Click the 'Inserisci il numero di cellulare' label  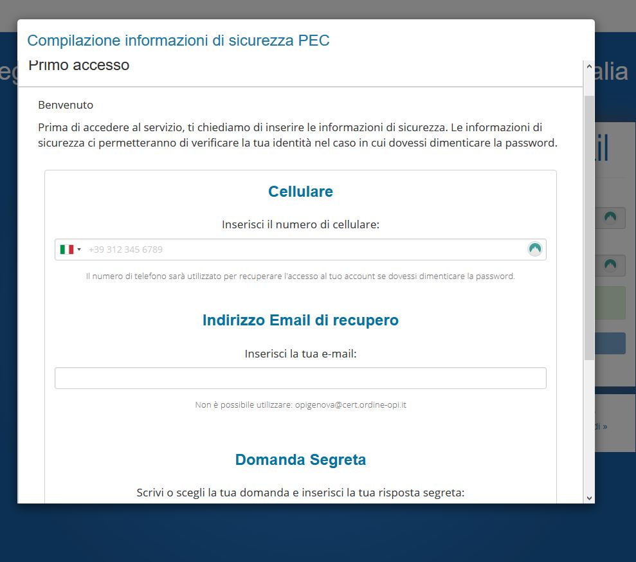click(300, 224)
